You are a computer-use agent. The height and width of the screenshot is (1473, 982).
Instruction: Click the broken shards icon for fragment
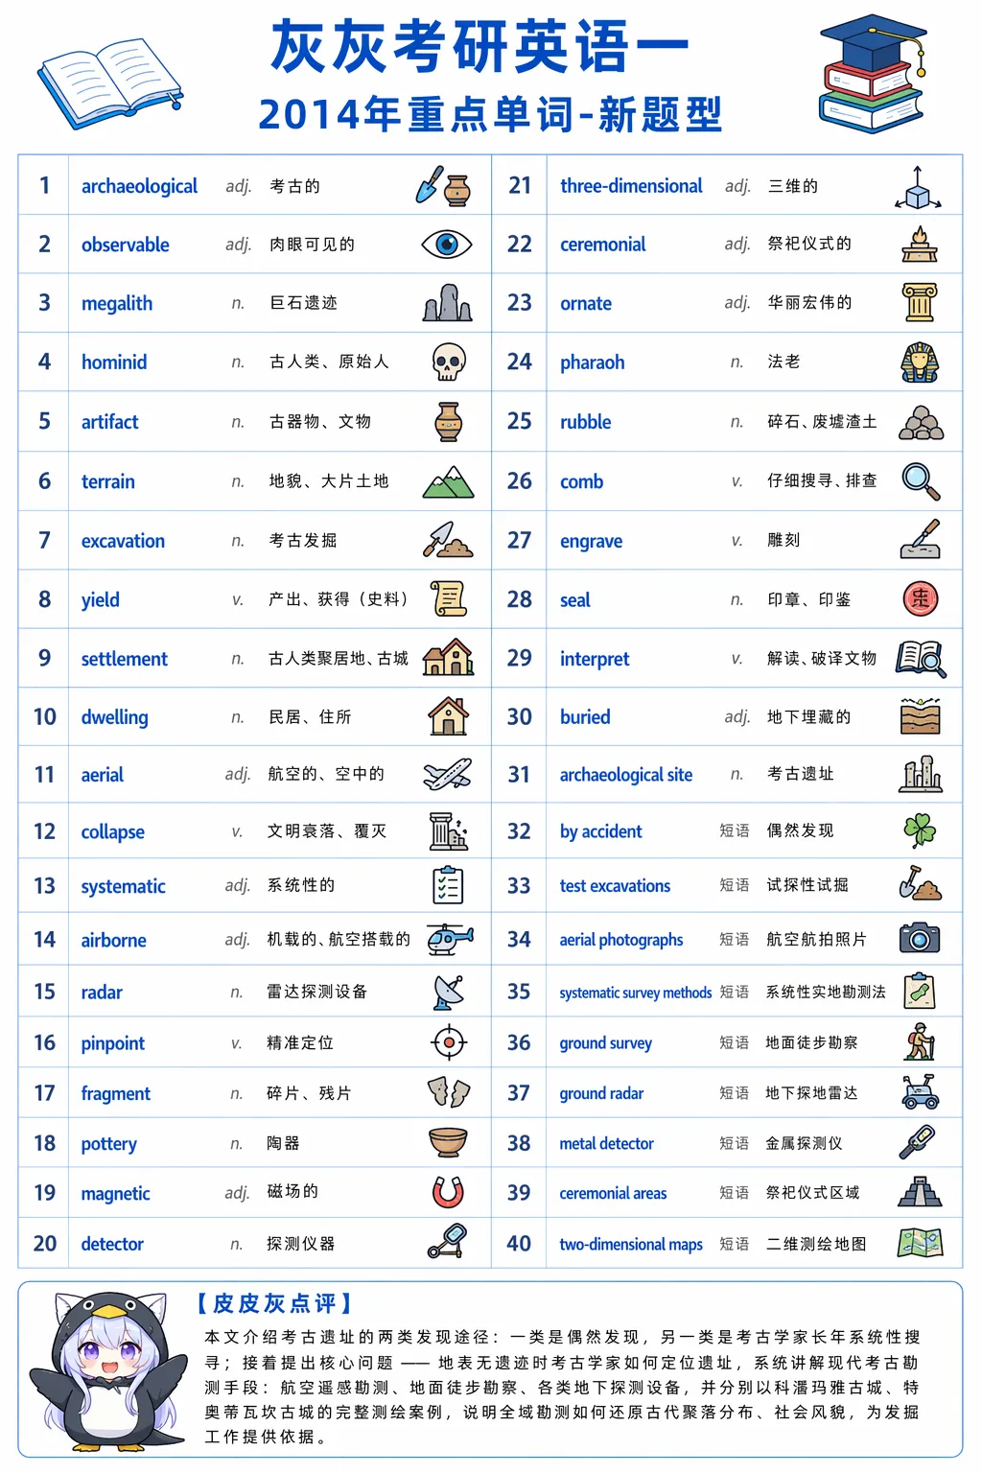[448, 1092]
